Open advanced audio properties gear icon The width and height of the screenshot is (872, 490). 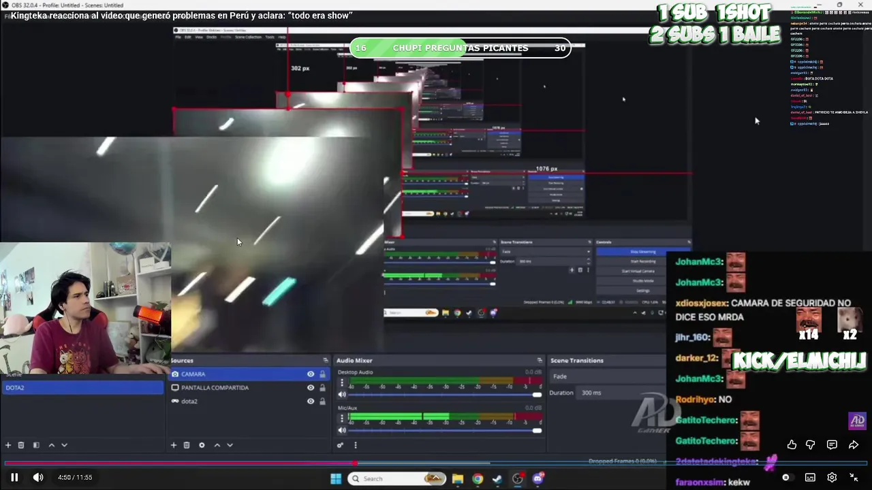[x=340, y=445]
